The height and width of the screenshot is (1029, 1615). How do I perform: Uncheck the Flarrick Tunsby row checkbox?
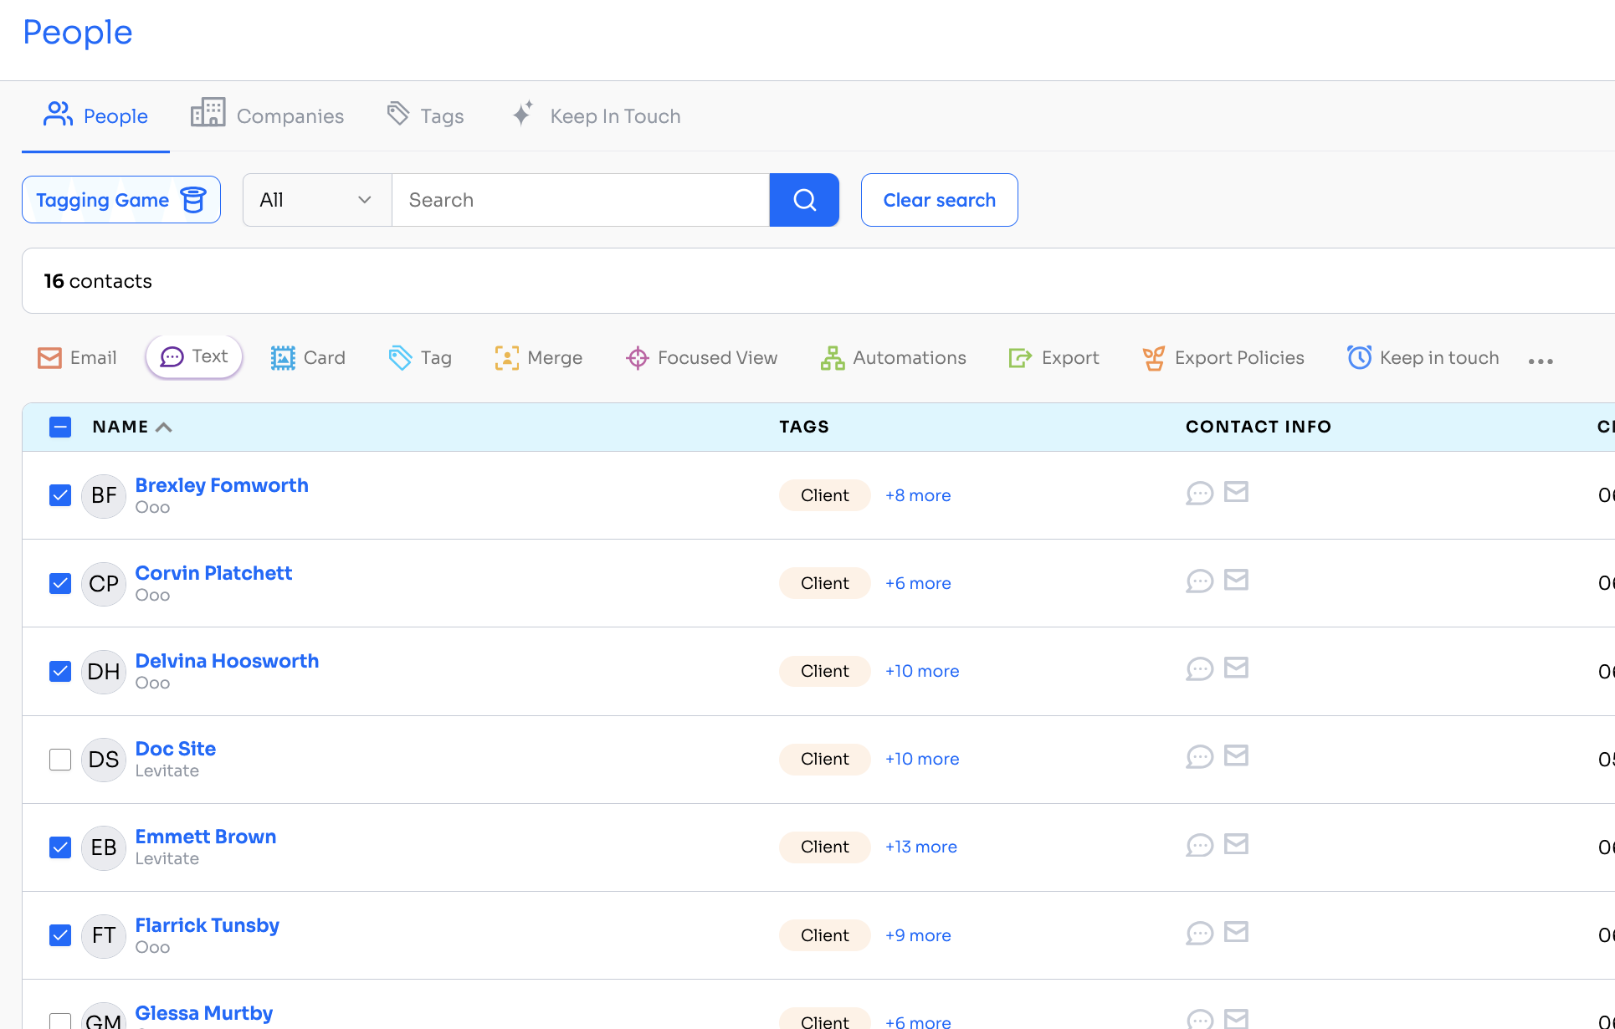[x=60, y=935]
